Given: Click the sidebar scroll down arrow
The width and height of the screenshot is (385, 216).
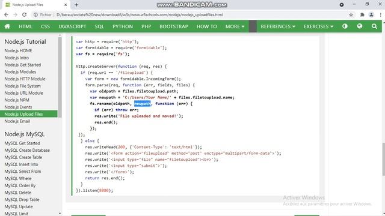Looking at the screenshot, I should [60, 214].
